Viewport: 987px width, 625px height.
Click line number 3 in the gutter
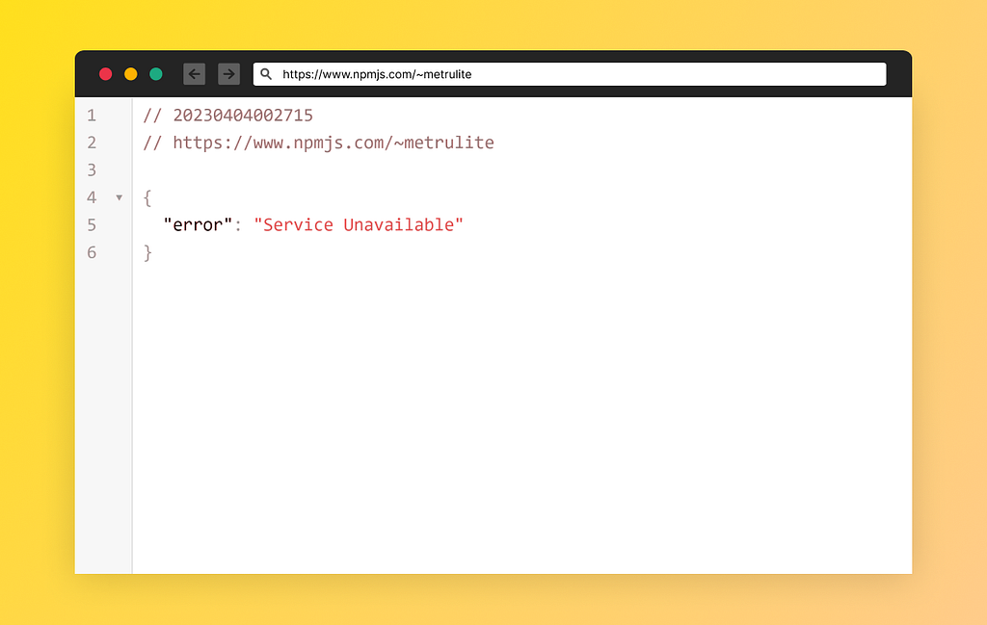[x=92, y=169]
